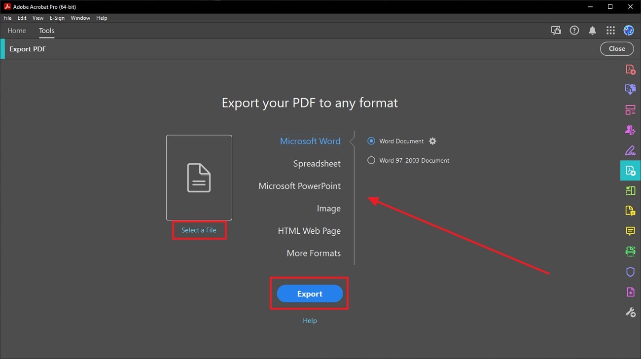Open the pink Compress PDF sidebar tool
This screenshot has width=641, height=359.
pos(630,292)
